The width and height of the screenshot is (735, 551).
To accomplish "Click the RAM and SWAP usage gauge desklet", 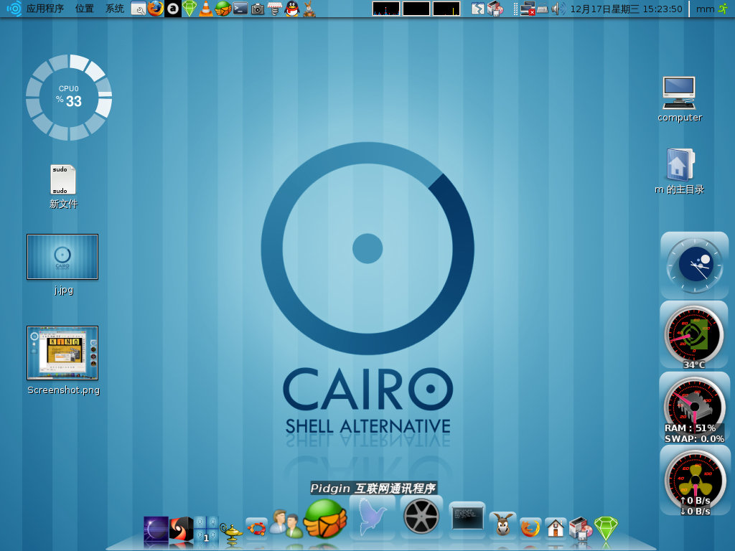I will 695,408.
